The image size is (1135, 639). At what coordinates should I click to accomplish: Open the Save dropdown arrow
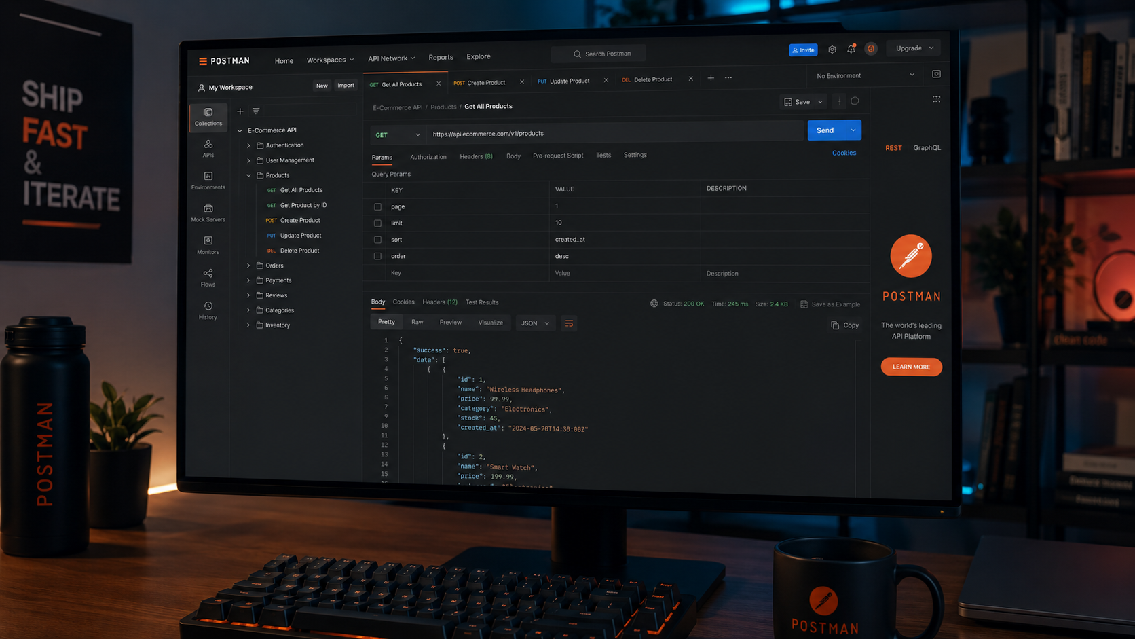tap(820, 102)
